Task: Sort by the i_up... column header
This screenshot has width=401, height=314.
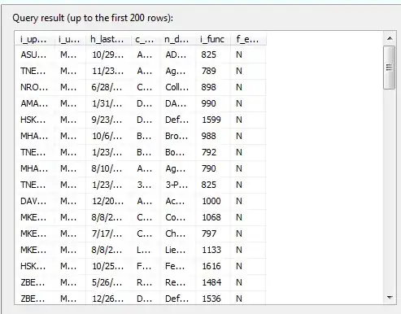Action: (x=34, y=39)
